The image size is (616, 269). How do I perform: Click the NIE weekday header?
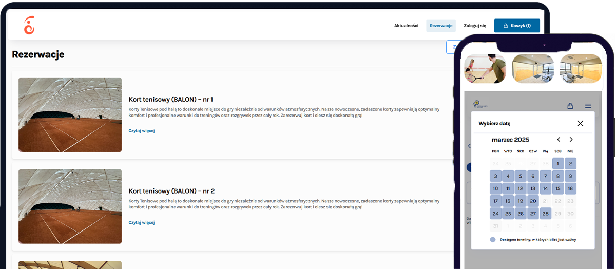[570, 151]
